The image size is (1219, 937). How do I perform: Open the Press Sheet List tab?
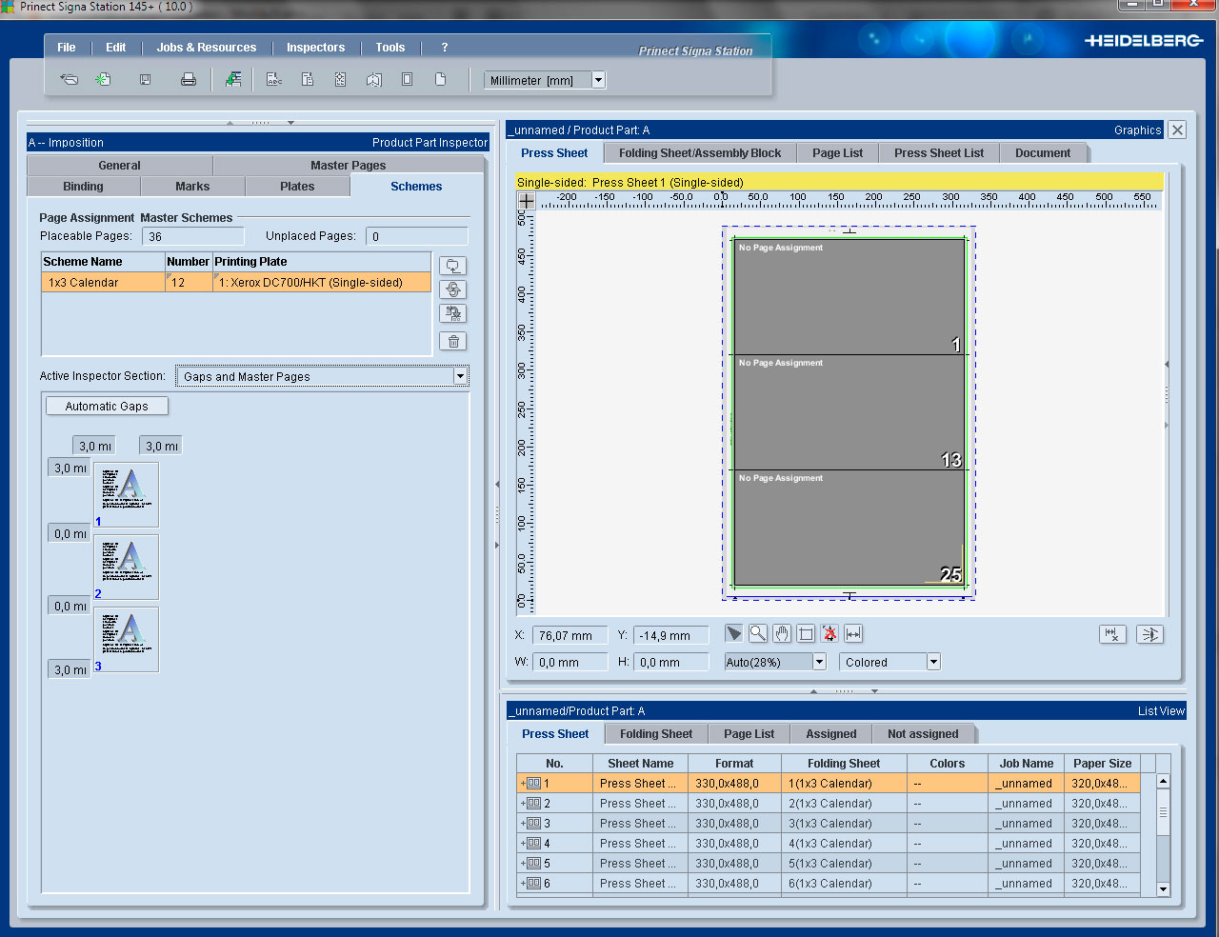(939, 153)
